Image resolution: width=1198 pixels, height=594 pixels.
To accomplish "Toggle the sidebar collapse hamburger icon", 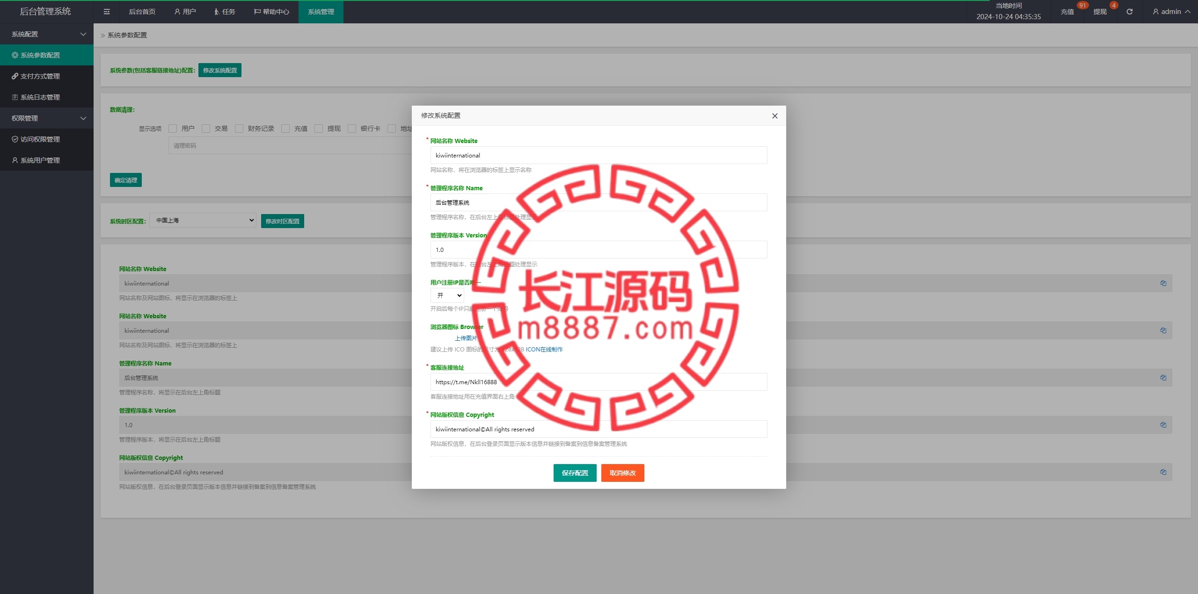I will pos(107,12).
